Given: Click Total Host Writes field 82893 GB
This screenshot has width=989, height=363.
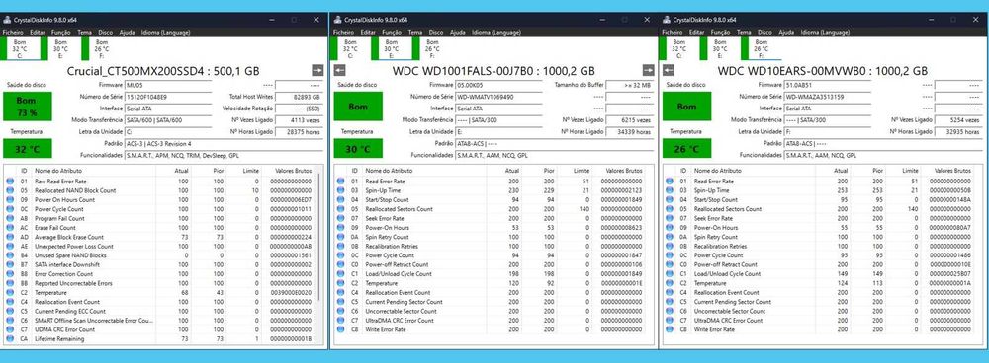Looking at the screenshot, I should (299, 97).
